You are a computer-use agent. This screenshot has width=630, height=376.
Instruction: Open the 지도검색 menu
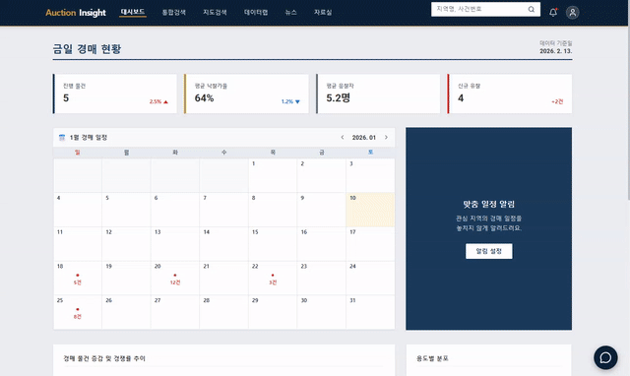[215, 13]
